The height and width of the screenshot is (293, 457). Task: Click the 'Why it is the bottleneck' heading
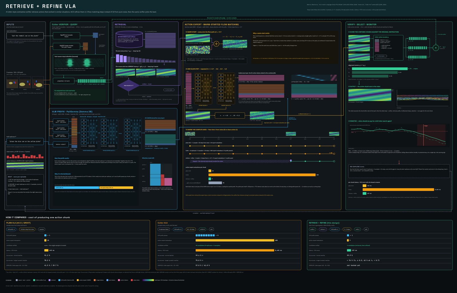click(63, 174)
